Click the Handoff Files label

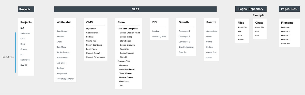point(8,57)
